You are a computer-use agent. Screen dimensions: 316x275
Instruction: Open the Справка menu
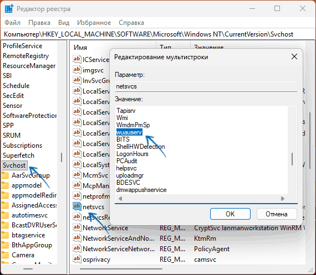coord(131,23)
